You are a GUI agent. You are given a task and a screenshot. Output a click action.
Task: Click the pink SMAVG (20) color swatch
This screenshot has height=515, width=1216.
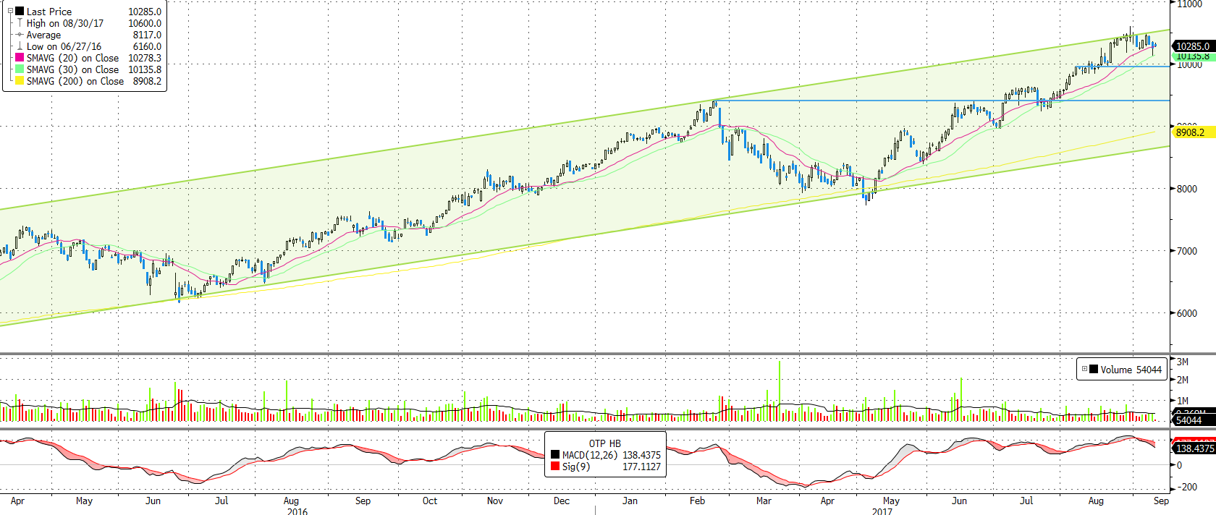coord(20,58)
